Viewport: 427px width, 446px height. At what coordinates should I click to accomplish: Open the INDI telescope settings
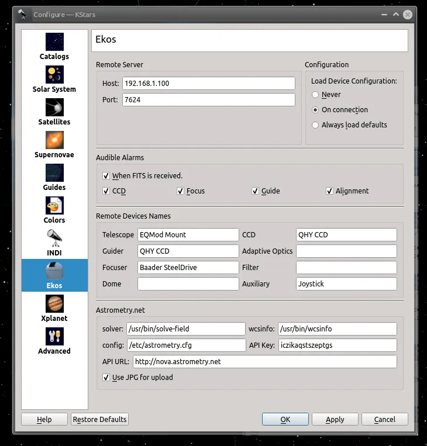click(54, 243)
